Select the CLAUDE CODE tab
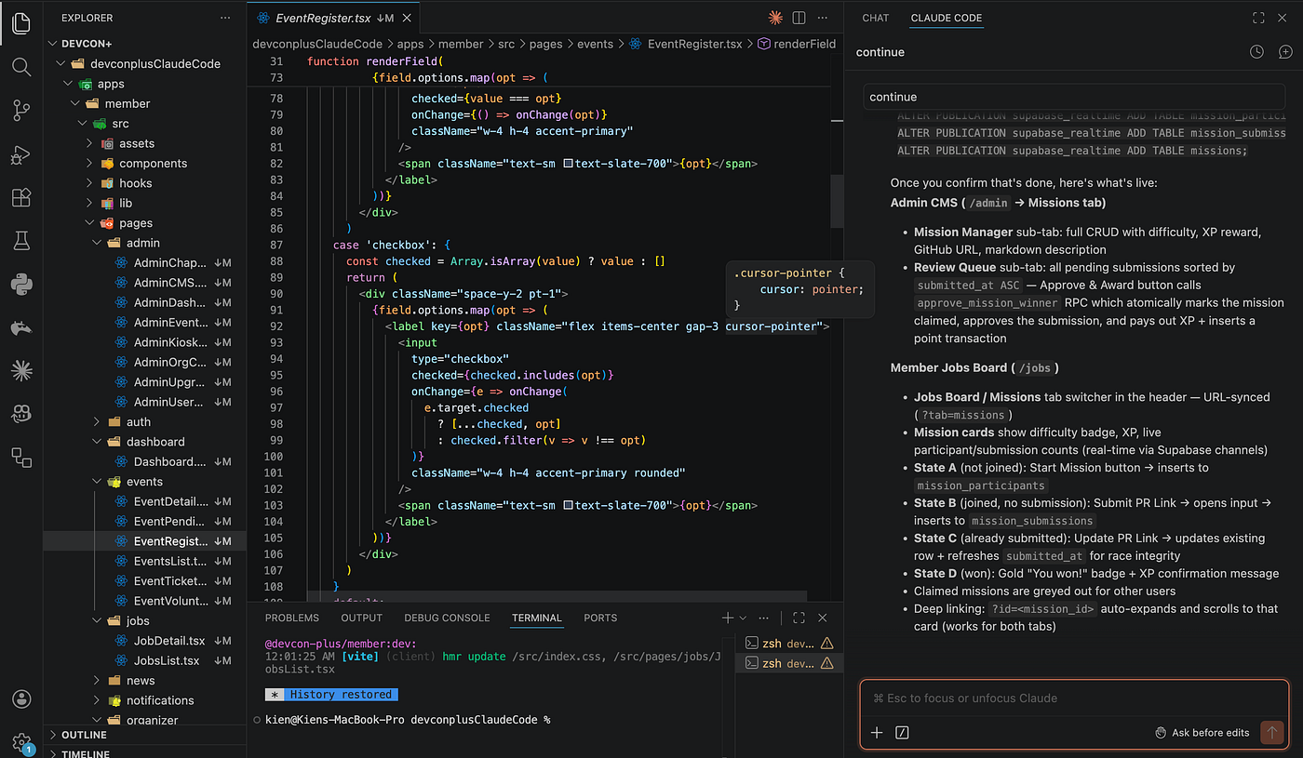Image resolution: width=1303 pixels, height=758 pixels. [947, 18]
